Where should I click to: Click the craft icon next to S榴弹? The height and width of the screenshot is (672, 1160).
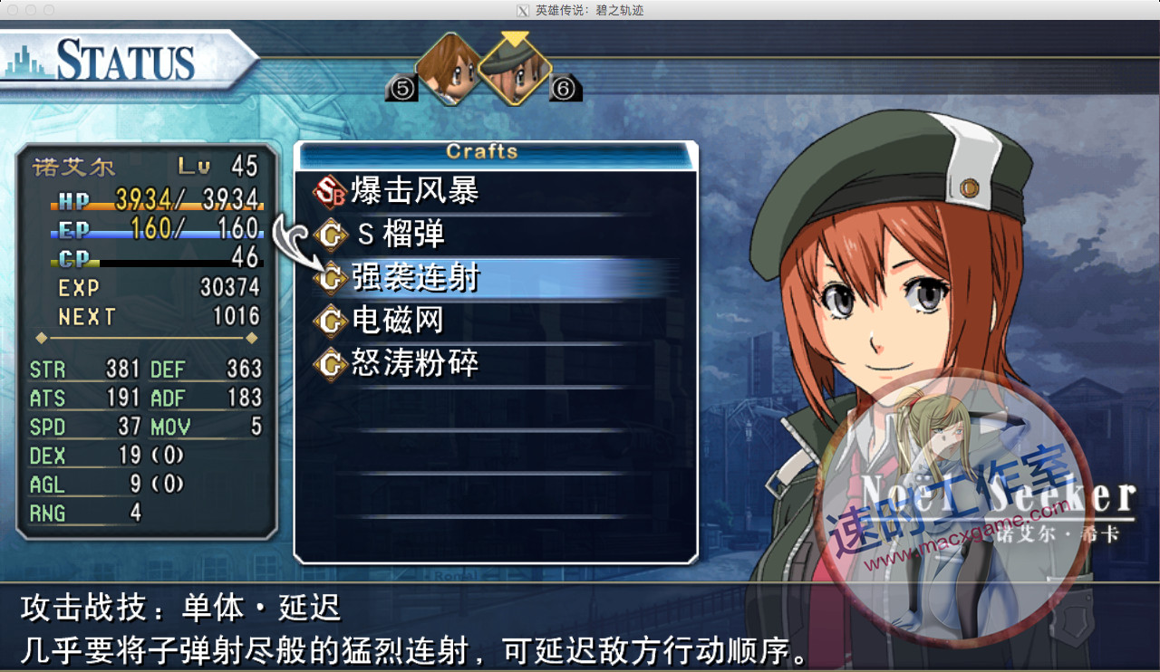pyautogui.click(x=331, y=235)
